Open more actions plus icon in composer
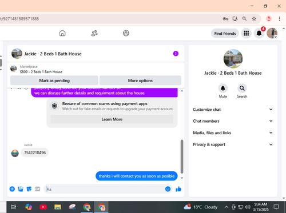Viewport: 286px width, 213px height. (12, 189)
